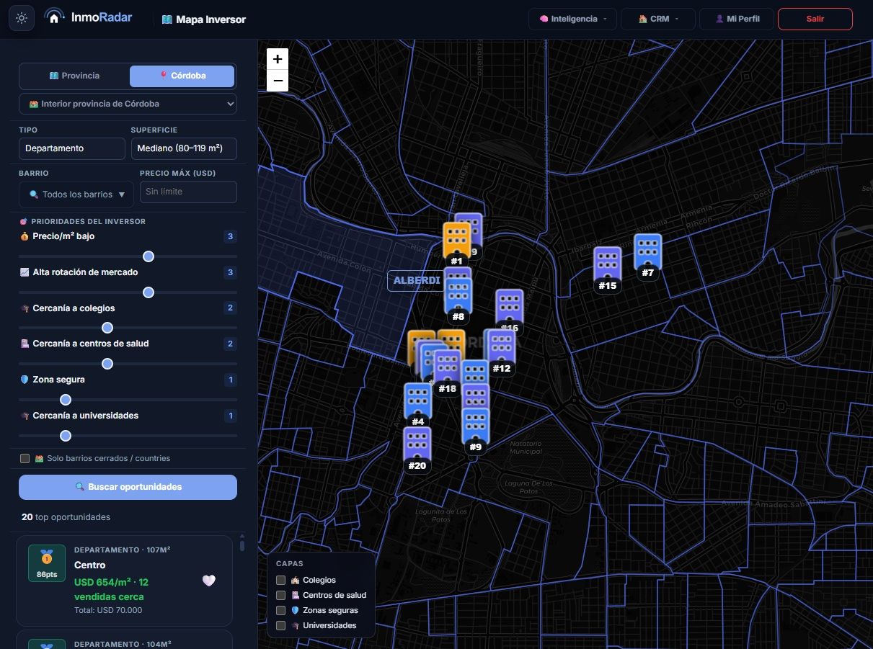873x649 pixels.
Task: Select the orange #1 building marker
Action: [x=456, y=242]
